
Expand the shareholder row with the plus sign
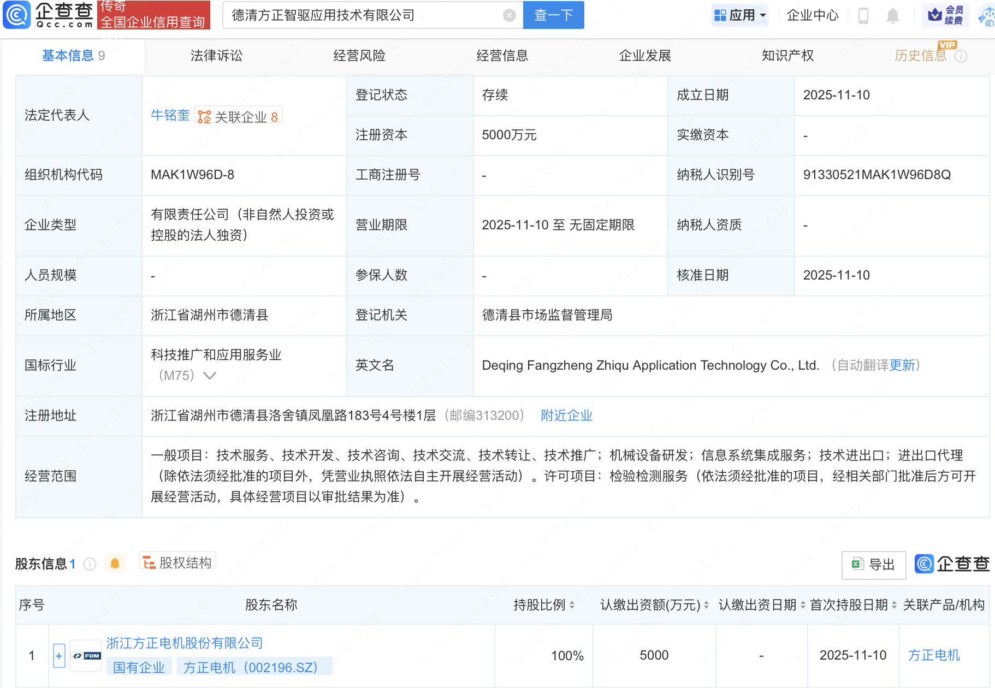(x=58, y=655)
